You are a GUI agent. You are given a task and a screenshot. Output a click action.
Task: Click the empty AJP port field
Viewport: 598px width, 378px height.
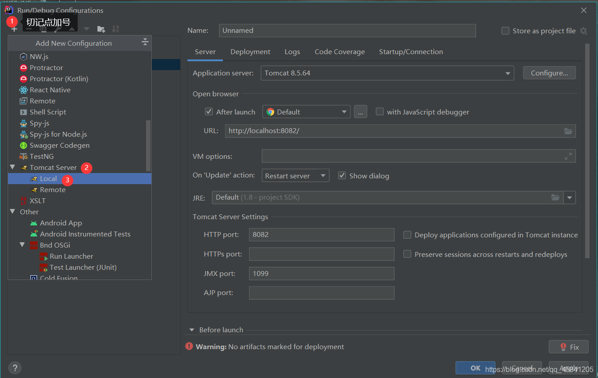point(322,293)
